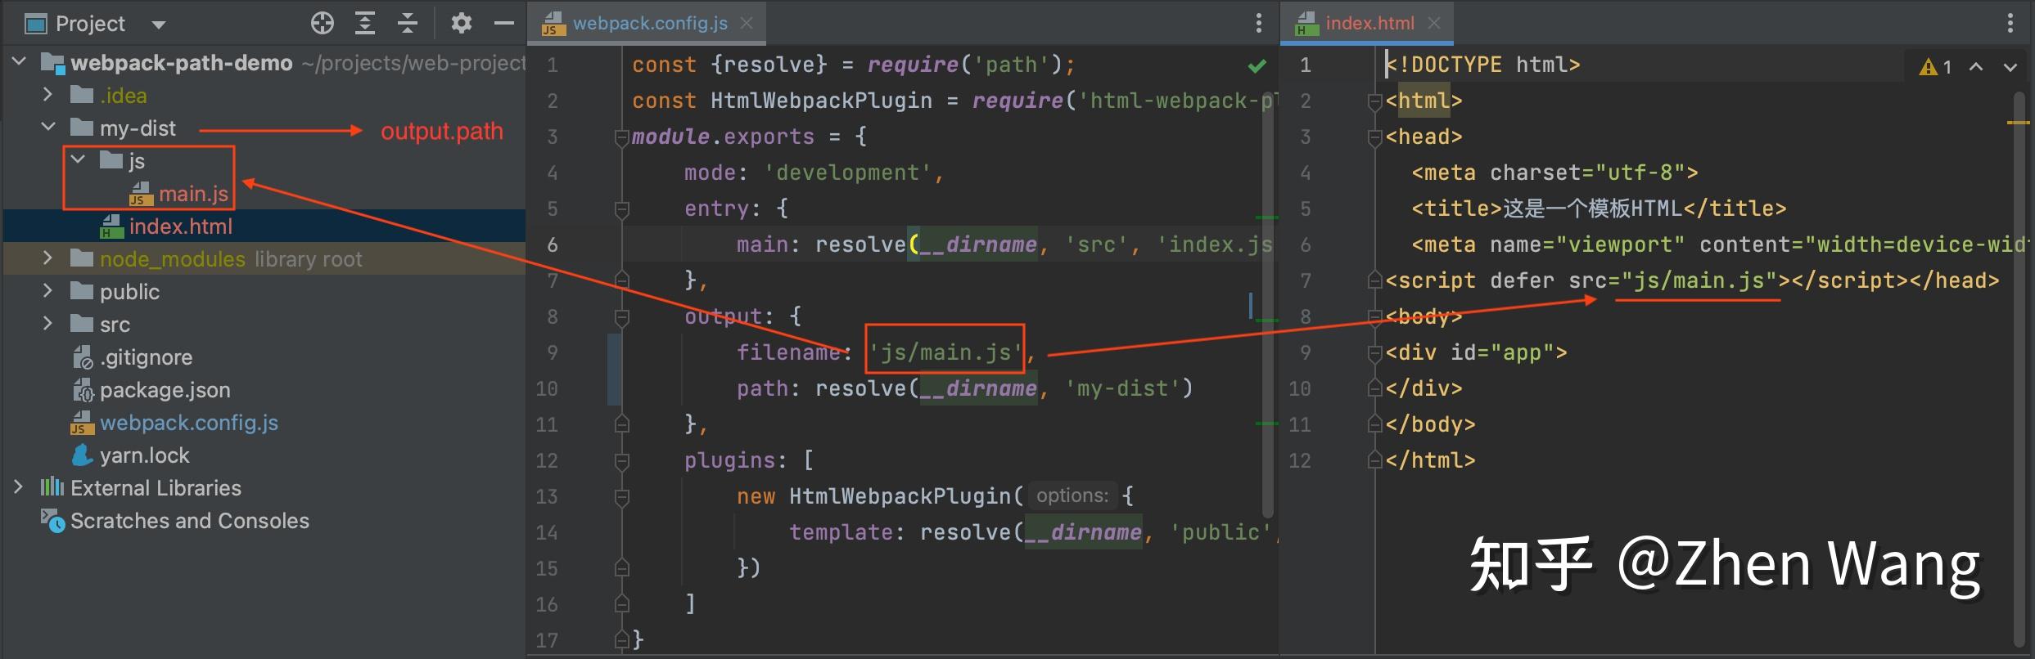This screenshot has height=659, width=2035.
Task: Select the .gitignore file
Action: pyautogui.click(x=146, y=357)
